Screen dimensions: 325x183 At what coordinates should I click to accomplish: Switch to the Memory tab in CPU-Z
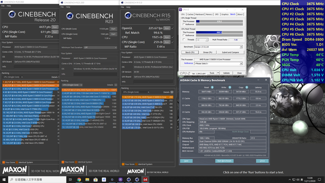[x=209, y=14]
